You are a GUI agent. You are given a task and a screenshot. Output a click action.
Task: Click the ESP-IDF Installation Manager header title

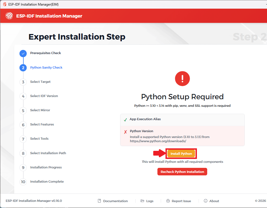pyautogui.click(x=49, y=16)
